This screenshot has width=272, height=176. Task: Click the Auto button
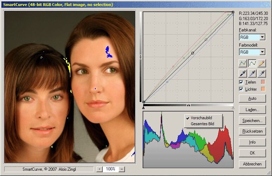point(252,98)
